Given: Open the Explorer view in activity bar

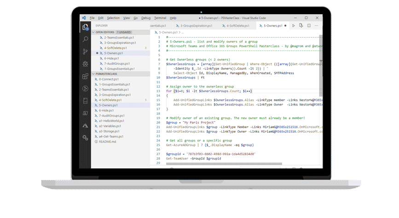Looking at the screenshot, I should click(85, 27).
